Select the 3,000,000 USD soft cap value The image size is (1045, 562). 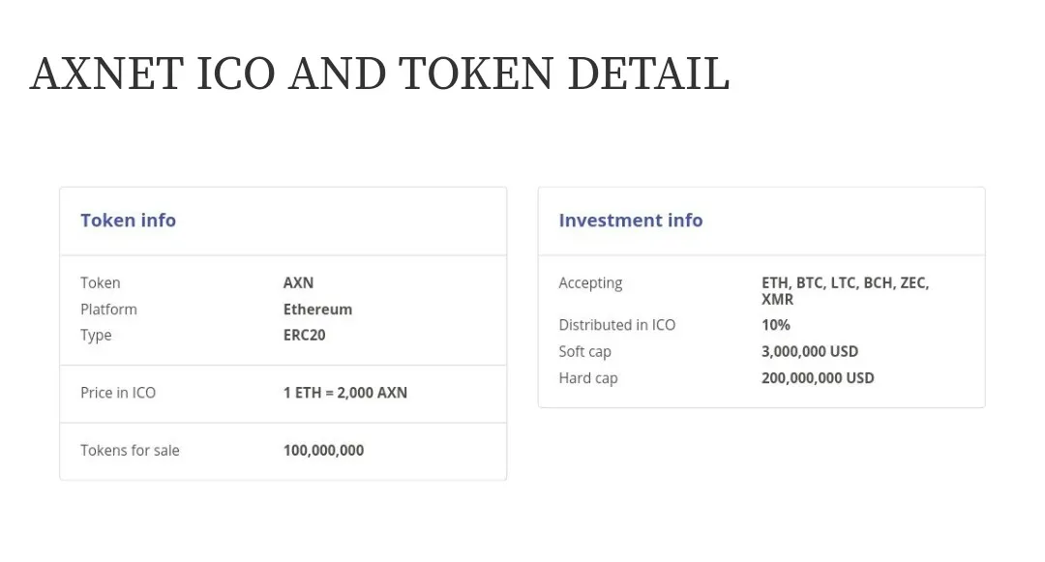coord(810,351)
